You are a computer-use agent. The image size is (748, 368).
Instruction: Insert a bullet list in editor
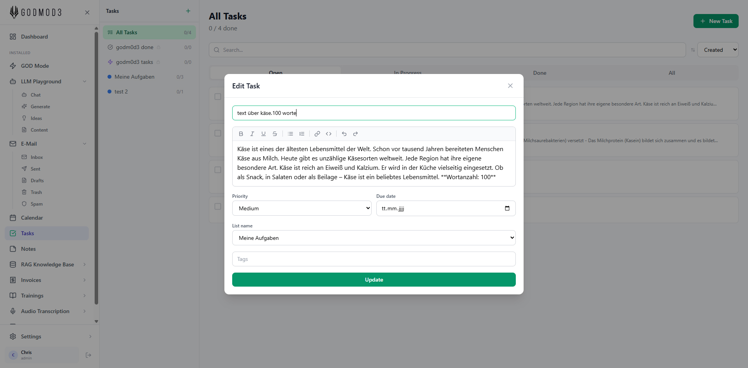tap(290, 134)
